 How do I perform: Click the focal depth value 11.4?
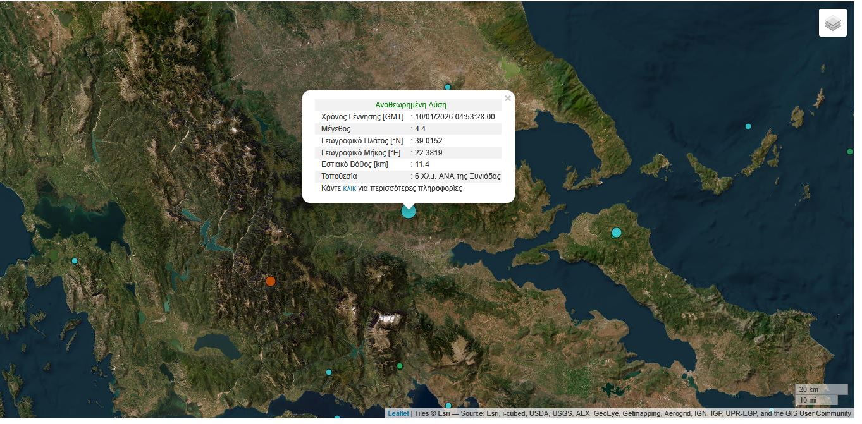422,164
